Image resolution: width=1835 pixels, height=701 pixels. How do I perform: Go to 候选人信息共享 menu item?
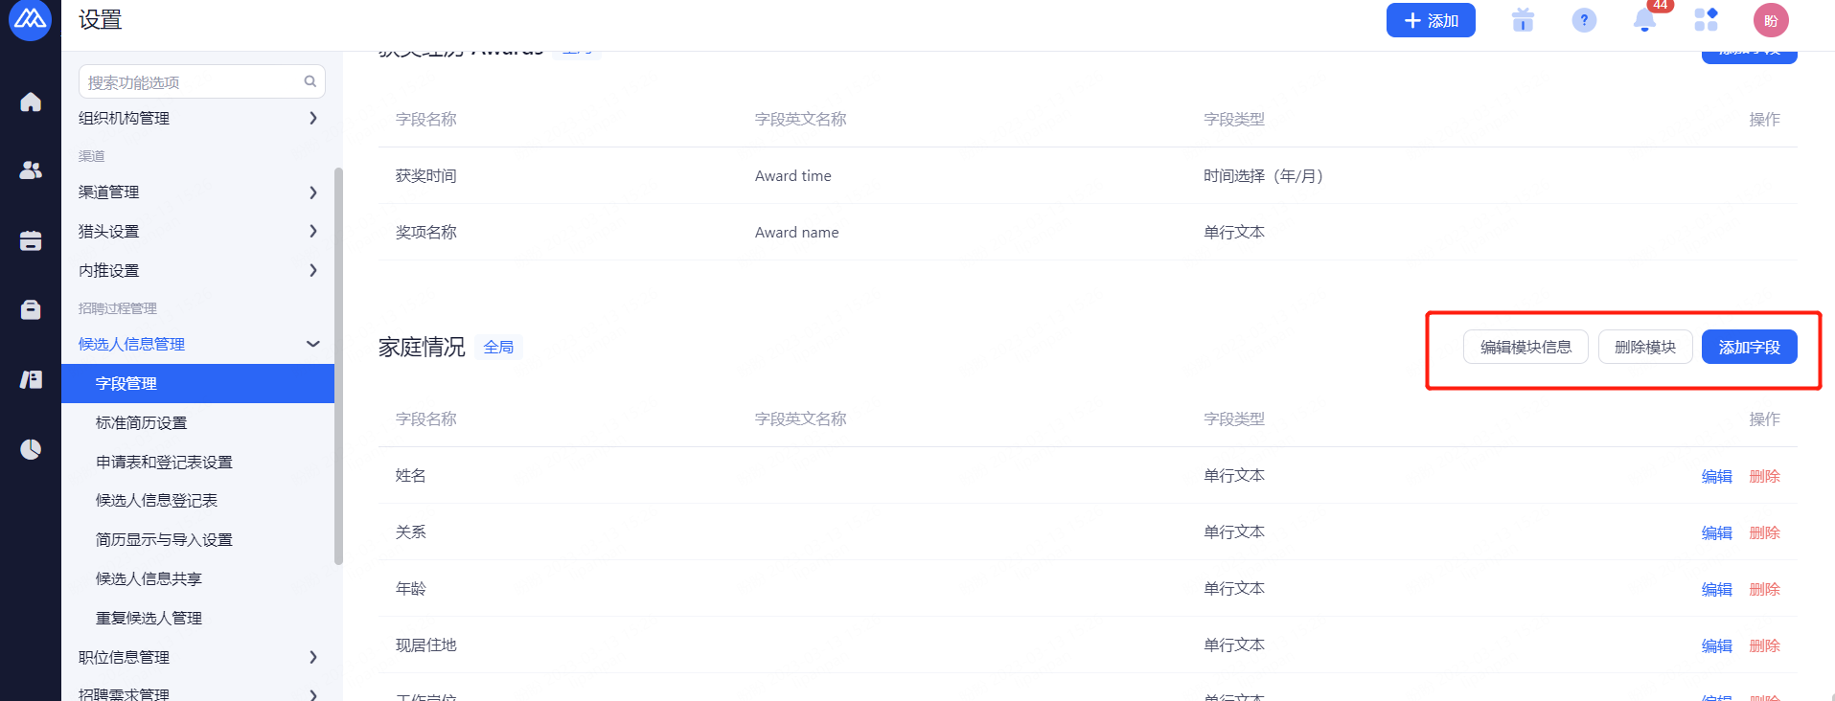pos(149,578)
